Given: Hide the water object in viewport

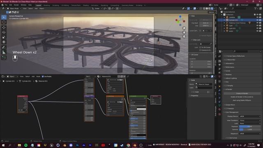Looking at the screenshot, I should [257, 31].
